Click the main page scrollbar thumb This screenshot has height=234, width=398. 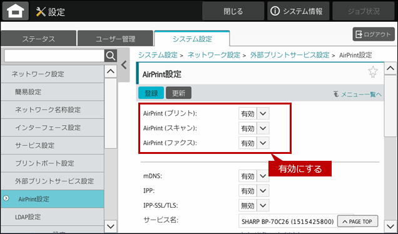click(390, 106)
